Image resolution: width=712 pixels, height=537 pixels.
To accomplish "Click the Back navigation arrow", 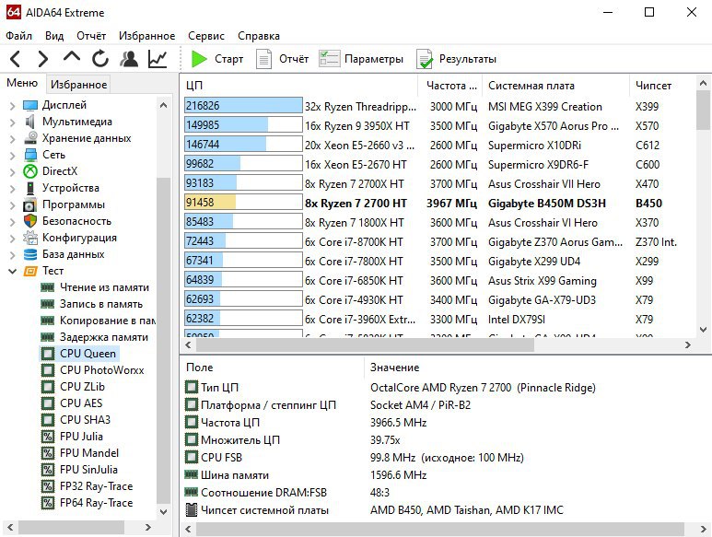I will point(16,59).
